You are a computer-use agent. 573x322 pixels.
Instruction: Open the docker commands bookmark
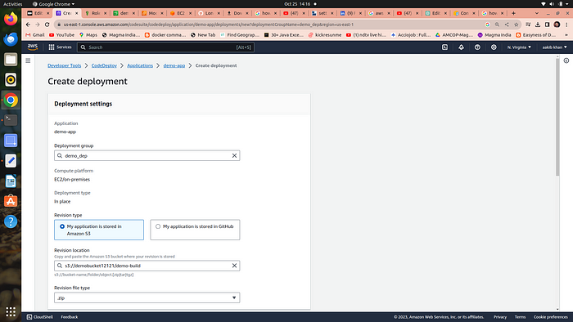pyautogui.click(x=165, y=35)
